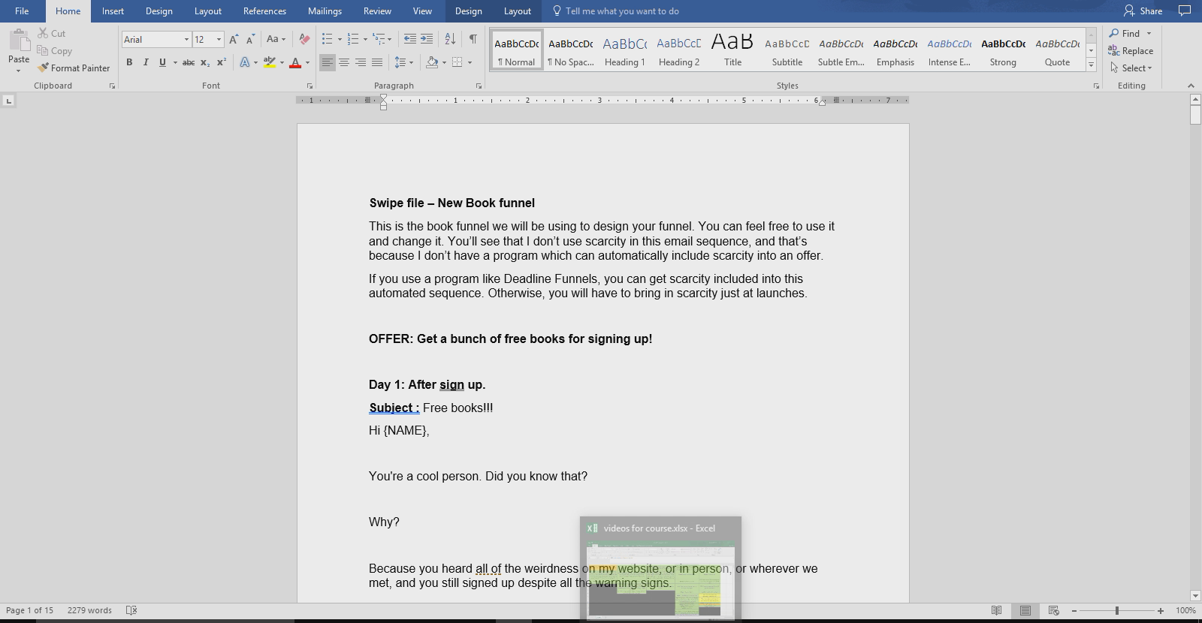The height and width of the screenshot is (623, 1202).
Task: Open Paragraph dialog launcher
Action: [x=479, y=86]
